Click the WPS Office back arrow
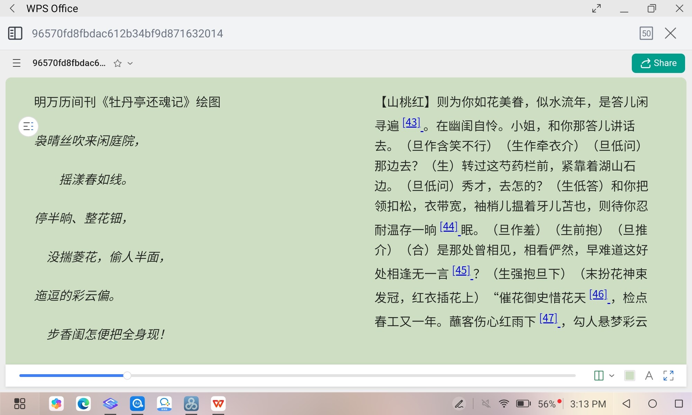 12,8
